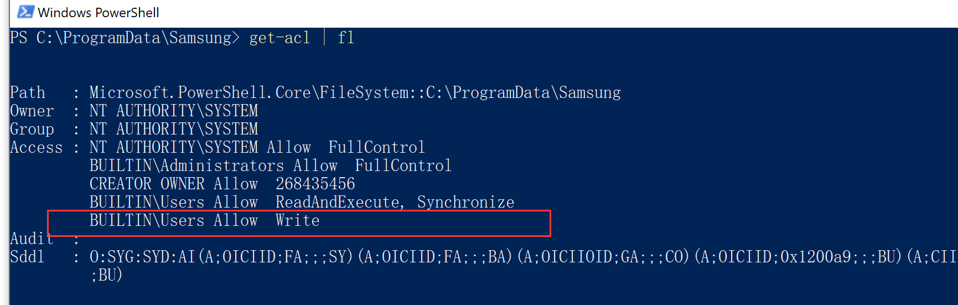Click the 268435456 permission value
This screenshot has height=305, width=958.
click(315, 184)
